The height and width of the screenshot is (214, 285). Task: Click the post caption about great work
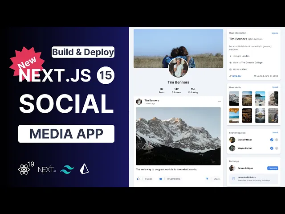click(x=167, y=169)
